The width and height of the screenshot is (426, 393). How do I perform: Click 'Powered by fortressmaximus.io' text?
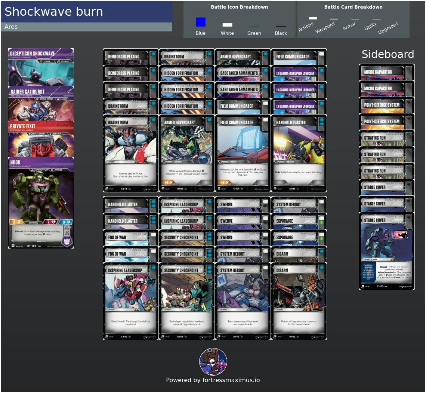point(213,380)
